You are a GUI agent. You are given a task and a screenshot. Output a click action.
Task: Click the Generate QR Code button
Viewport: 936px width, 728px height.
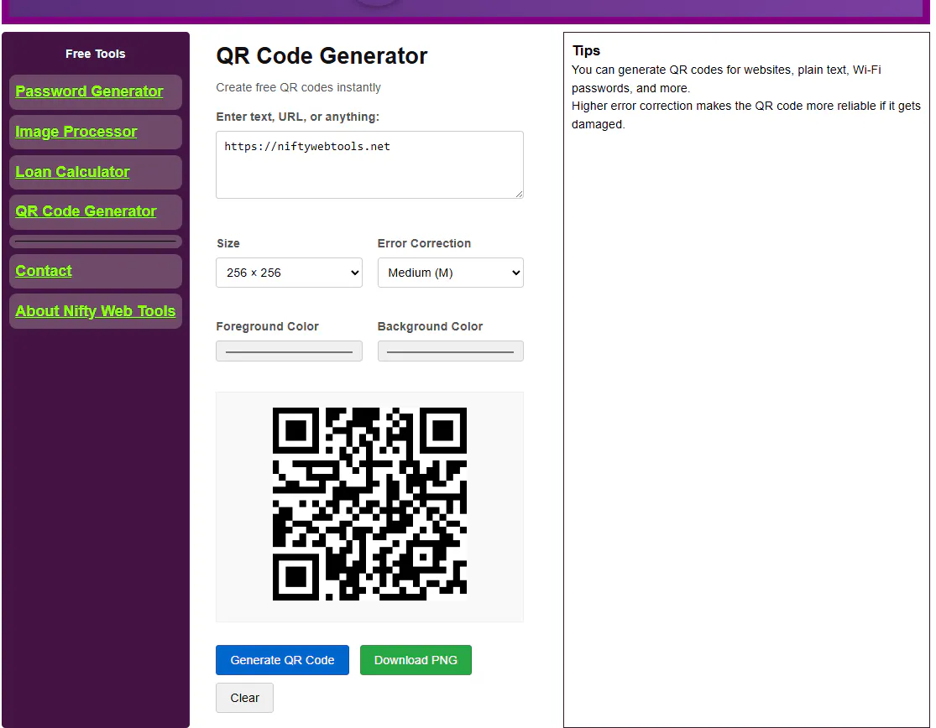point(282,660)
